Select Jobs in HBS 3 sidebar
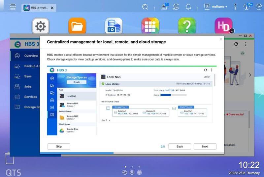 (25, 87)
